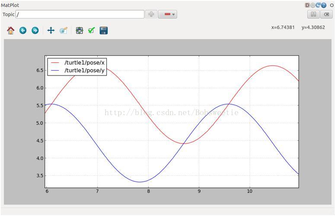The image size is (335, 216).
Task: Open the remove-topic dropdown with red minus
Action: click(168, 14)
